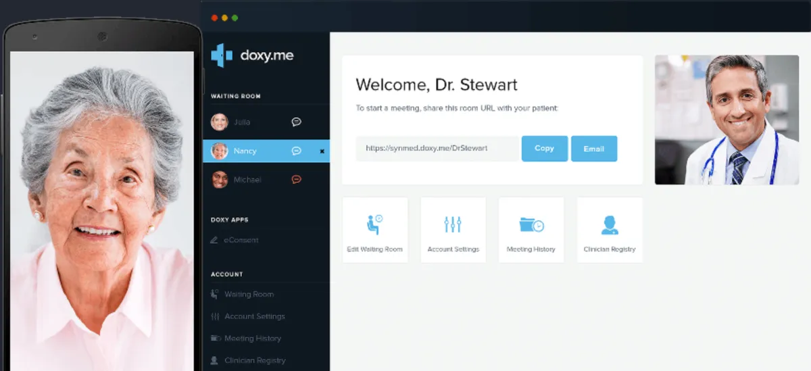
Task: Copy the room URL
Action: pos(545,149)
